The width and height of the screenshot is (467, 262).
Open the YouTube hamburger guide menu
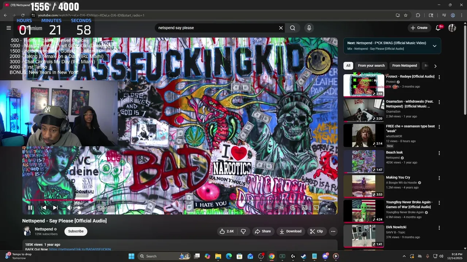point(9,28)
